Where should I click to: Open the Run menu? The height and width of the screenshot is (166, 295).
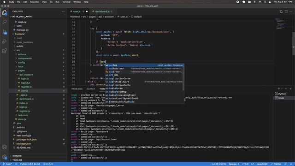tap(57, 2)
